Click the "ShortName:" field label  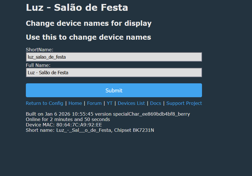click(x=39, y=50)
